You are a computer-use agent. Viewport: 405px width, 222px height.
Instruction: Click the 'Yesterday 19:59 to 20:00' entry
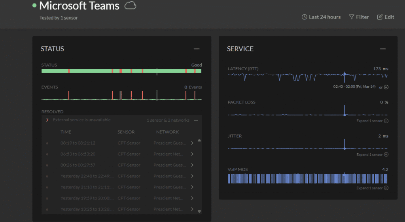pyautogui.click(x=87, y=198)
